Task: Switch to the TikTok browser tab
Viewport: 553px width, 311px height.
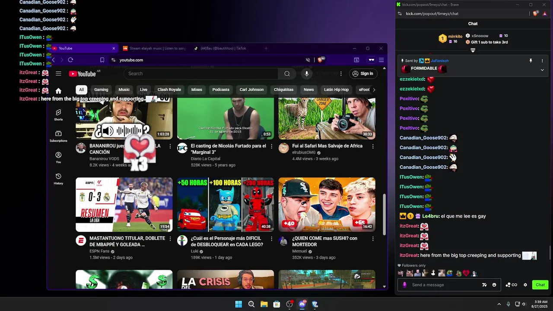Action: [x=223, y=48]
